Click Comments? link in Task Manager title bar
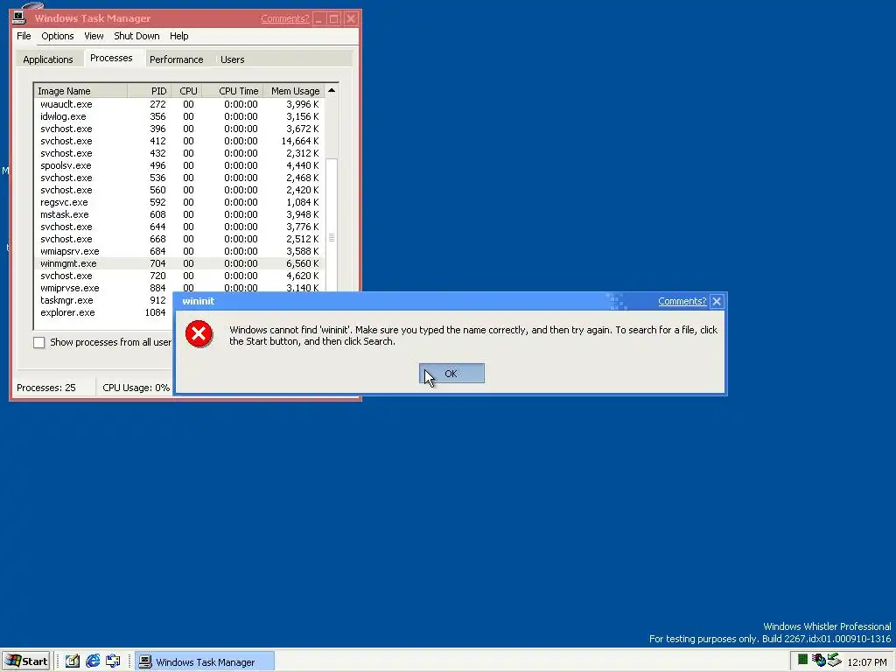Image resolution: width=896 pixels, height=672 pixels. (x=285, y=18)
